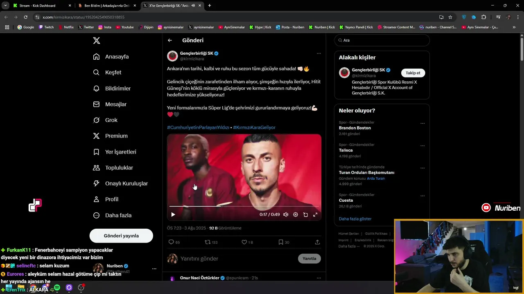Mute the video volume icon
The image size is (524, 294).
(x=286, y=214)
